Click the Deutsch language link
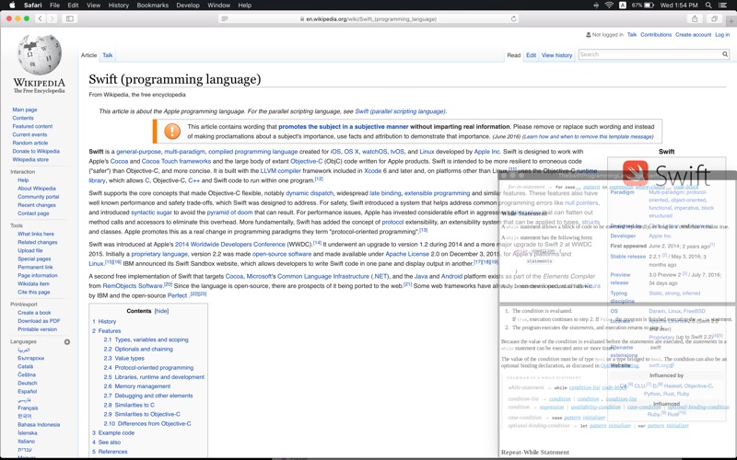 28,383
